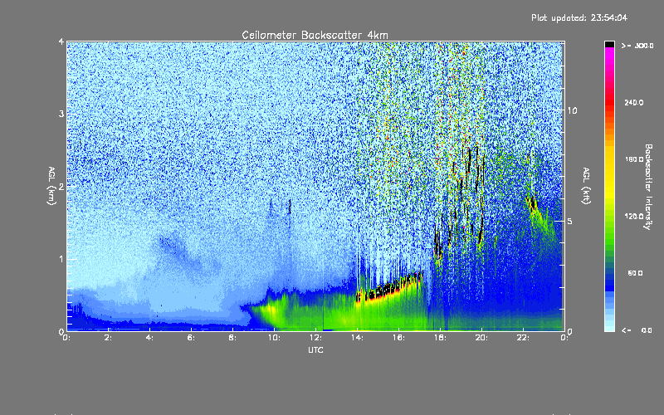Click the 'UTC' x-axis label
The width and height of the screenshot is (664, 415).
(x=315, y=349)
